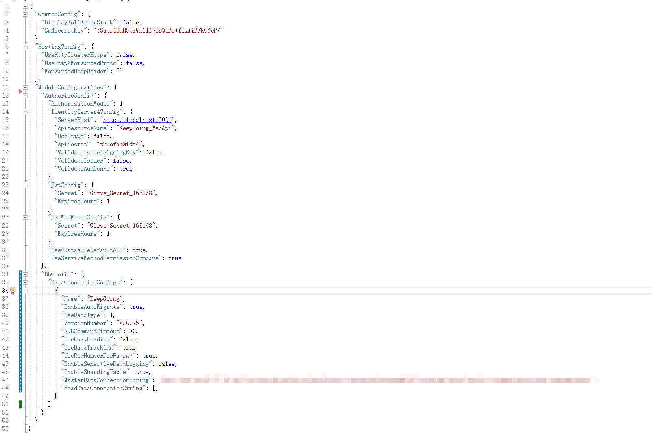Collapse the connection object starting on line 36
The width and height of the screenshot is (652, 443).
click(25, 291)
